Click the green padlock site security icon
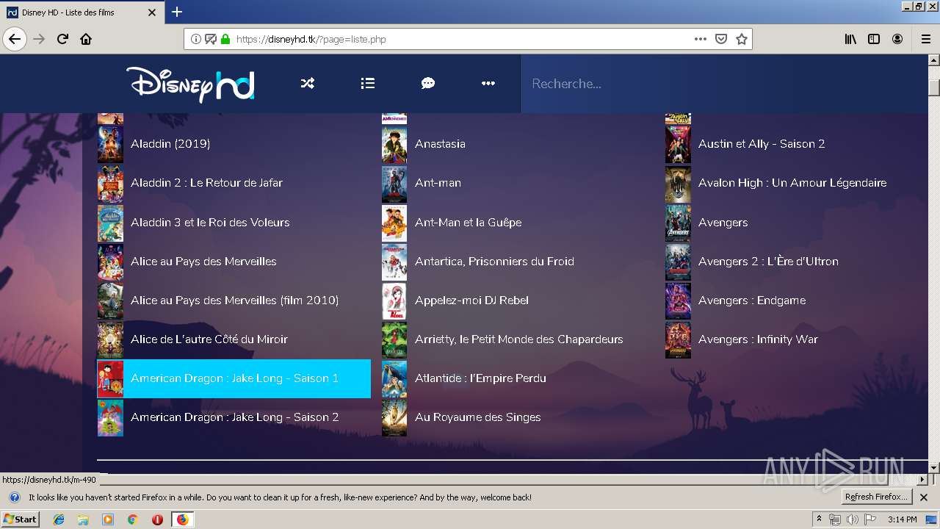 coord(225,39)
